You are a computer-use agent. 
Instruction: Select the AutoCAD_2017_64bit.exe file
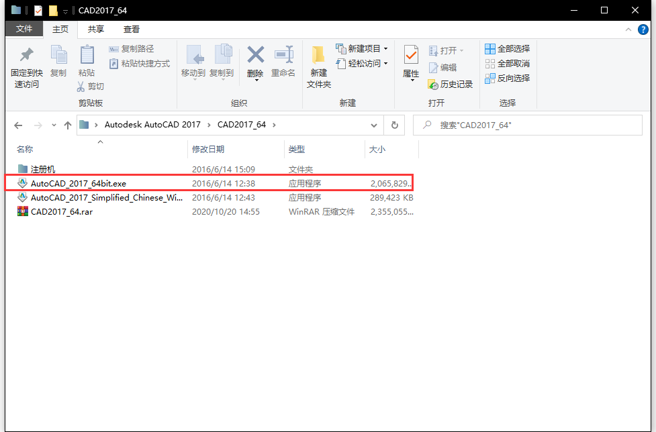[78, 183]
